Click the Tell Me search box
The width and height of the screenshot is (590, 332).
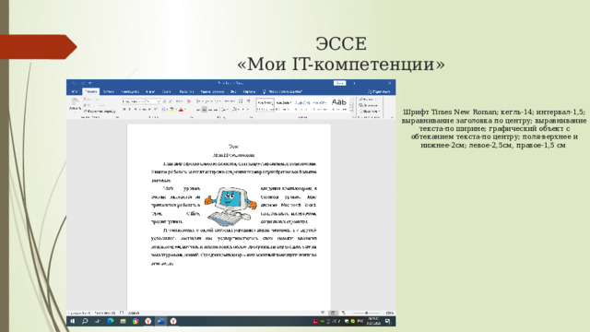[283, 91]
